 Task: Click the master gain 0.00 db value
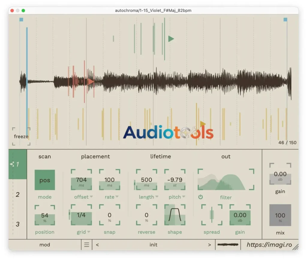coord(280,174)
